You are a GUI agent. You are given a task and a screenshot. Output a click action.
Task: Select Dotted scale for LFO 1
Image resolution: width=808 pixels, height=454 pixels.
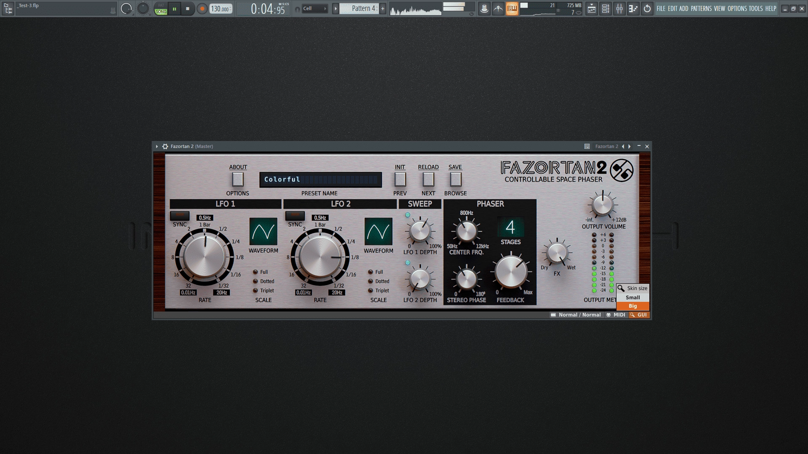[x=255, y=281]
